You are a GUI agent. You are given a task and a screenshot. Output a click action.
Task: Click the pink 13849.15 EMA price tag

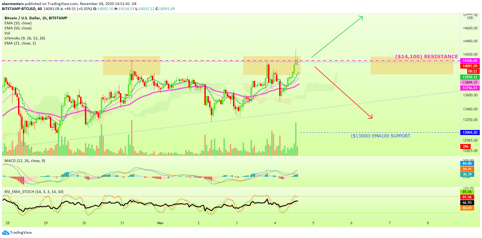470,82
